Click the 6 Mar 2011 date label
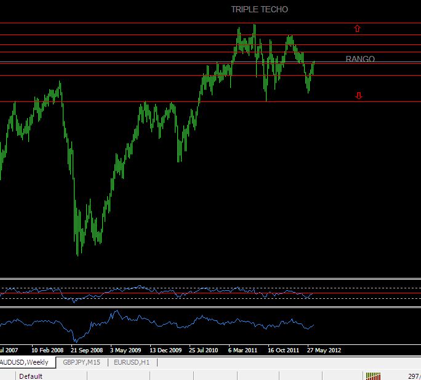 [x=243, y=350]
